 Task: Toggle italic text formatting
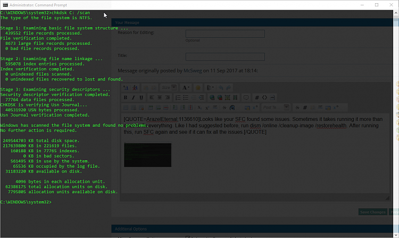point(133,98)
